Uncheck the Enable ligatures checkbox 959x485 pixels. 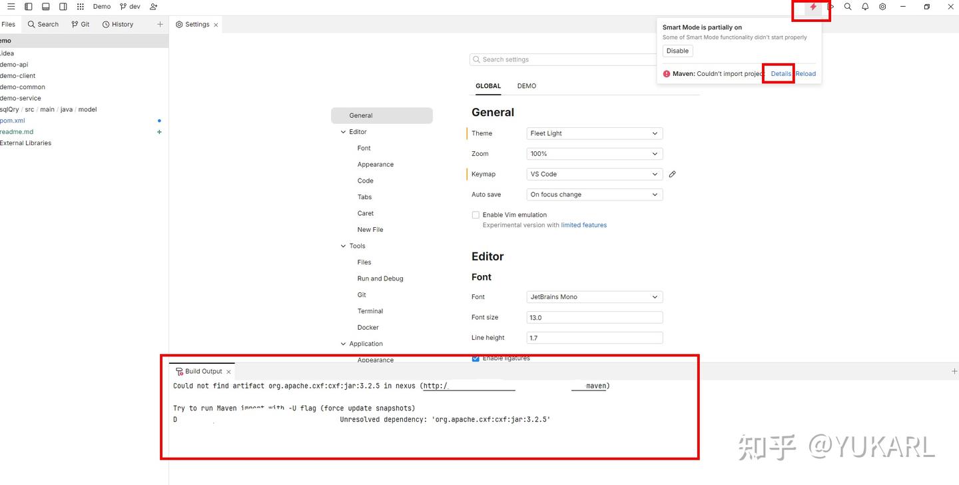[476, 358]
